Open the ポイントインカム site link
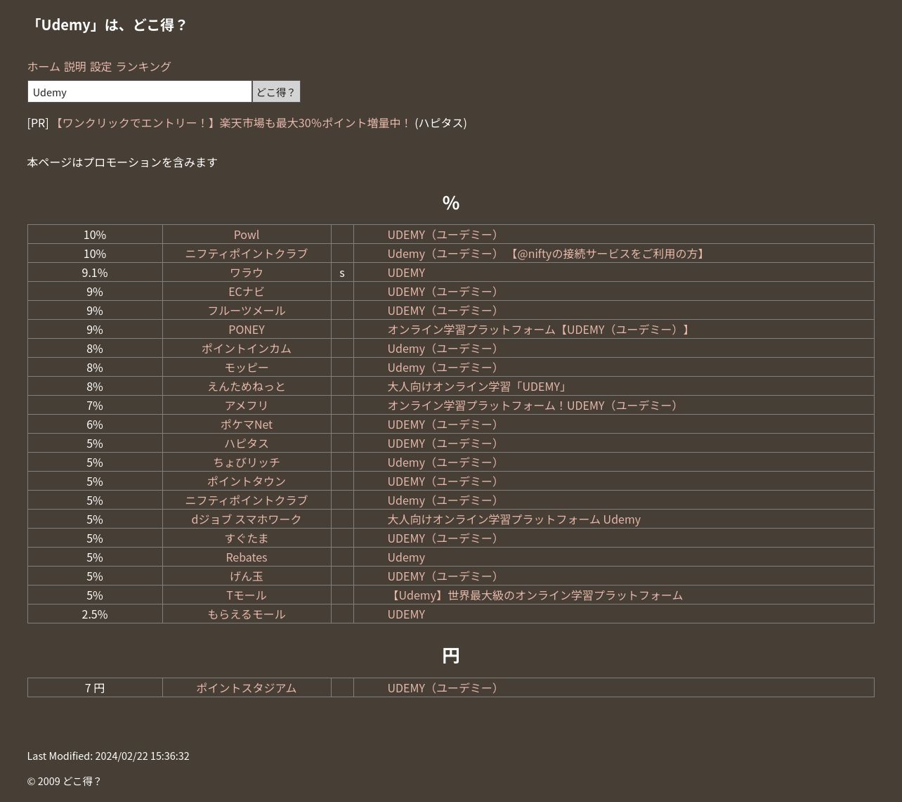The height and width of the screenshot is (802, 902). pyautogui.click(x=247, y=348)
